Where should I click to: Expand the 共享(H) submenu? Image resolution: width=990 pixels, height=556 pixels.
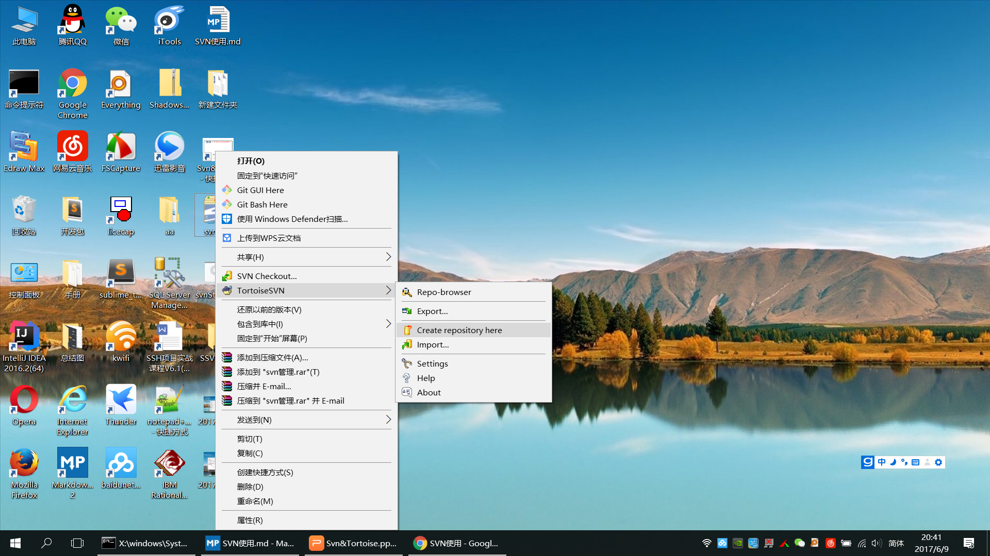coord(306,257)
